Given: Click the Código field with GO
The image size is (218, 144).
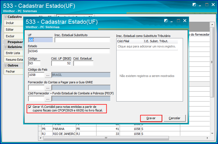Looking at the screenshot, I should point(34,63).
